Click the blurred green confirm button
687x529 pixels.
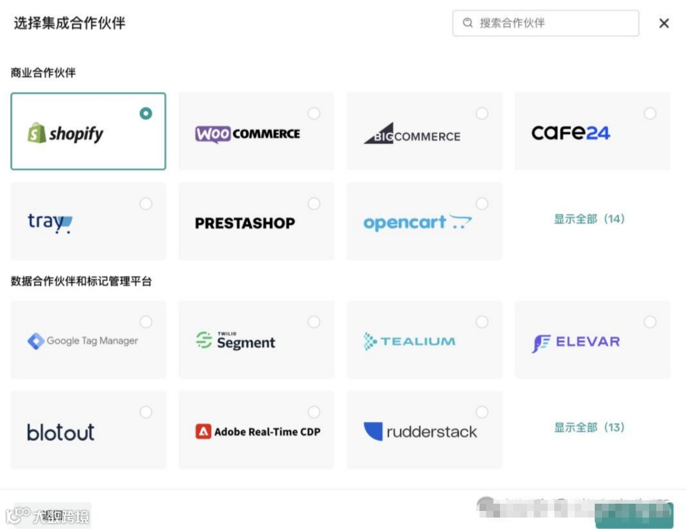634,515
